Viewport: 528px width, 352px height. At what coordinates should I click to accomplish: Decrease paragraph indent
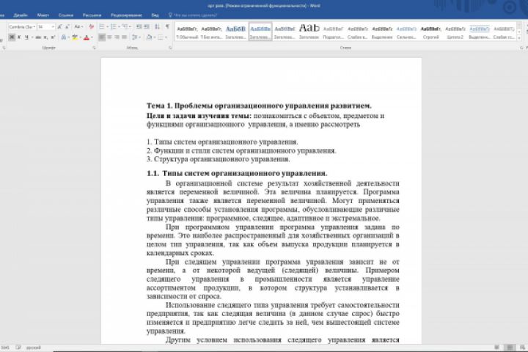(x=139, y=26)
